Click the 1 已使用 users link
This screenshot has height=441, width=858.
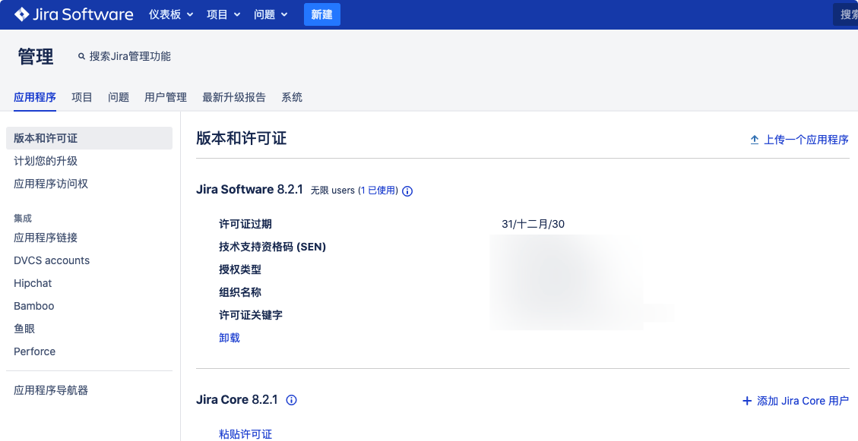378,191
